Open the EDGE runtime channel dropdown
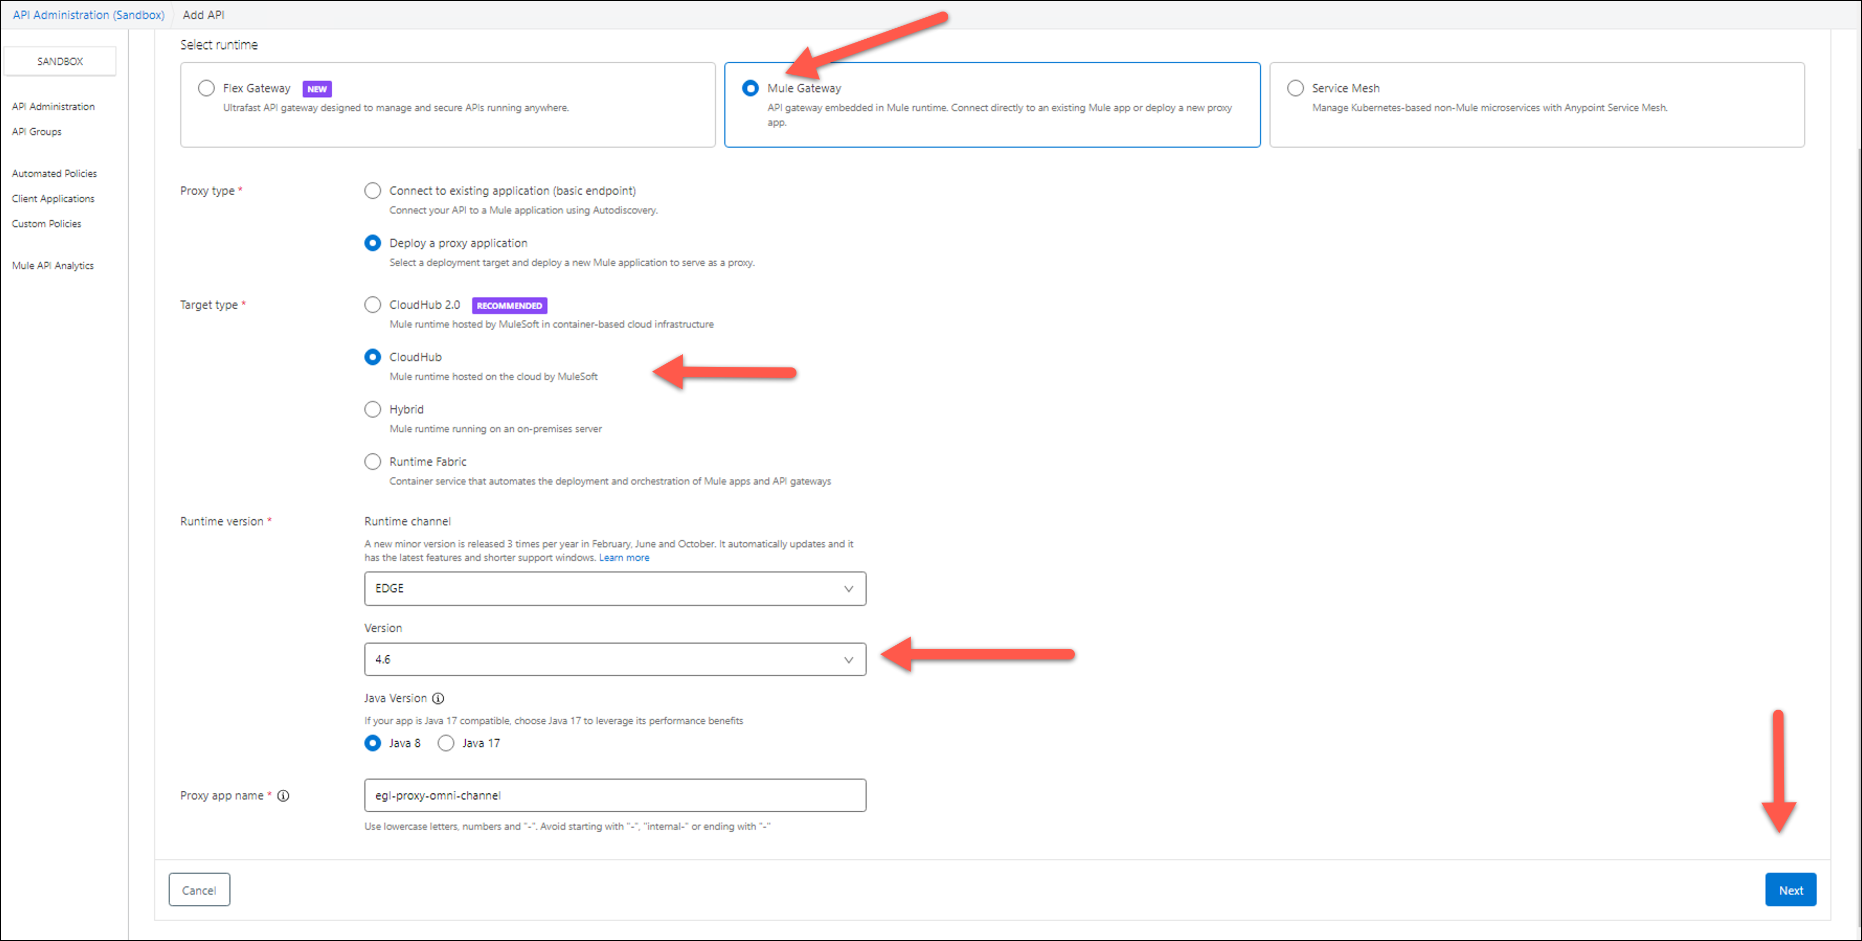This screenshot has height=941, width=1862. [x=615, y=589]
